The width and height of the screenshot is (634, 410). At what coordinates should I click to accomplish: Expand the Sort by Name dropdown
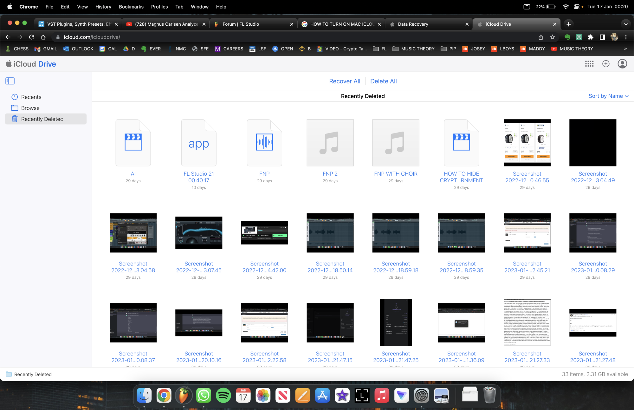pos(608,96)
